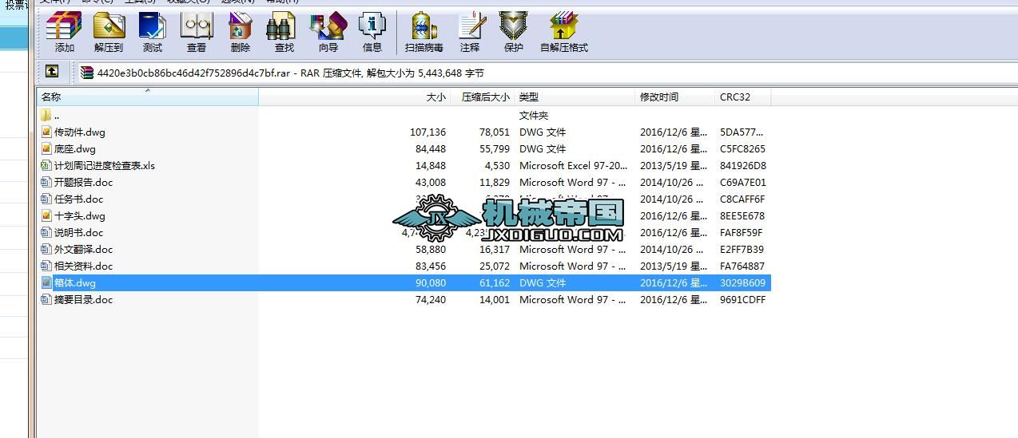Click the parent folder ".." icon
1018x438 pixels.
46,116
